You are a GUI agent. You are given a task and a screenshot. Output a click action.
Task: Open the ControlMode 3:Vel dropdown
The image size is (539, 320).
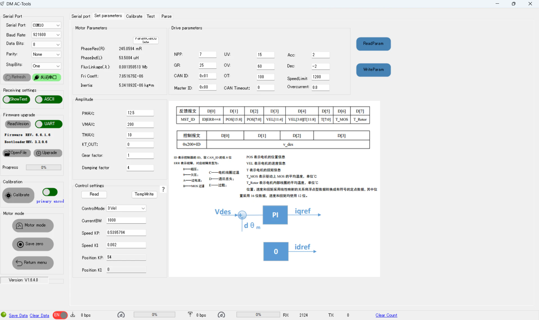pos(126,208)
